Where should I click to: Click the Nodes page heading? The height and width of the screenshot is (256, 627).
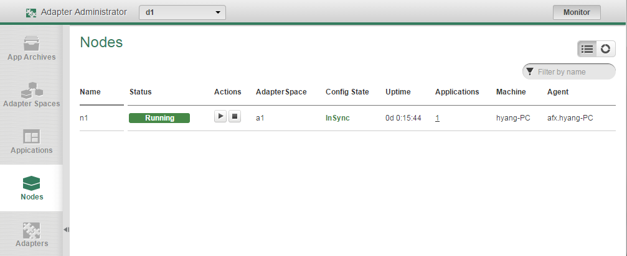pos(101,42)
